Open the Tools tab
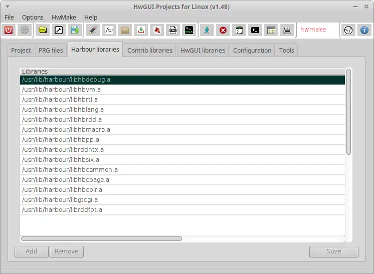 pyautogui.click(x=286, y=50)
